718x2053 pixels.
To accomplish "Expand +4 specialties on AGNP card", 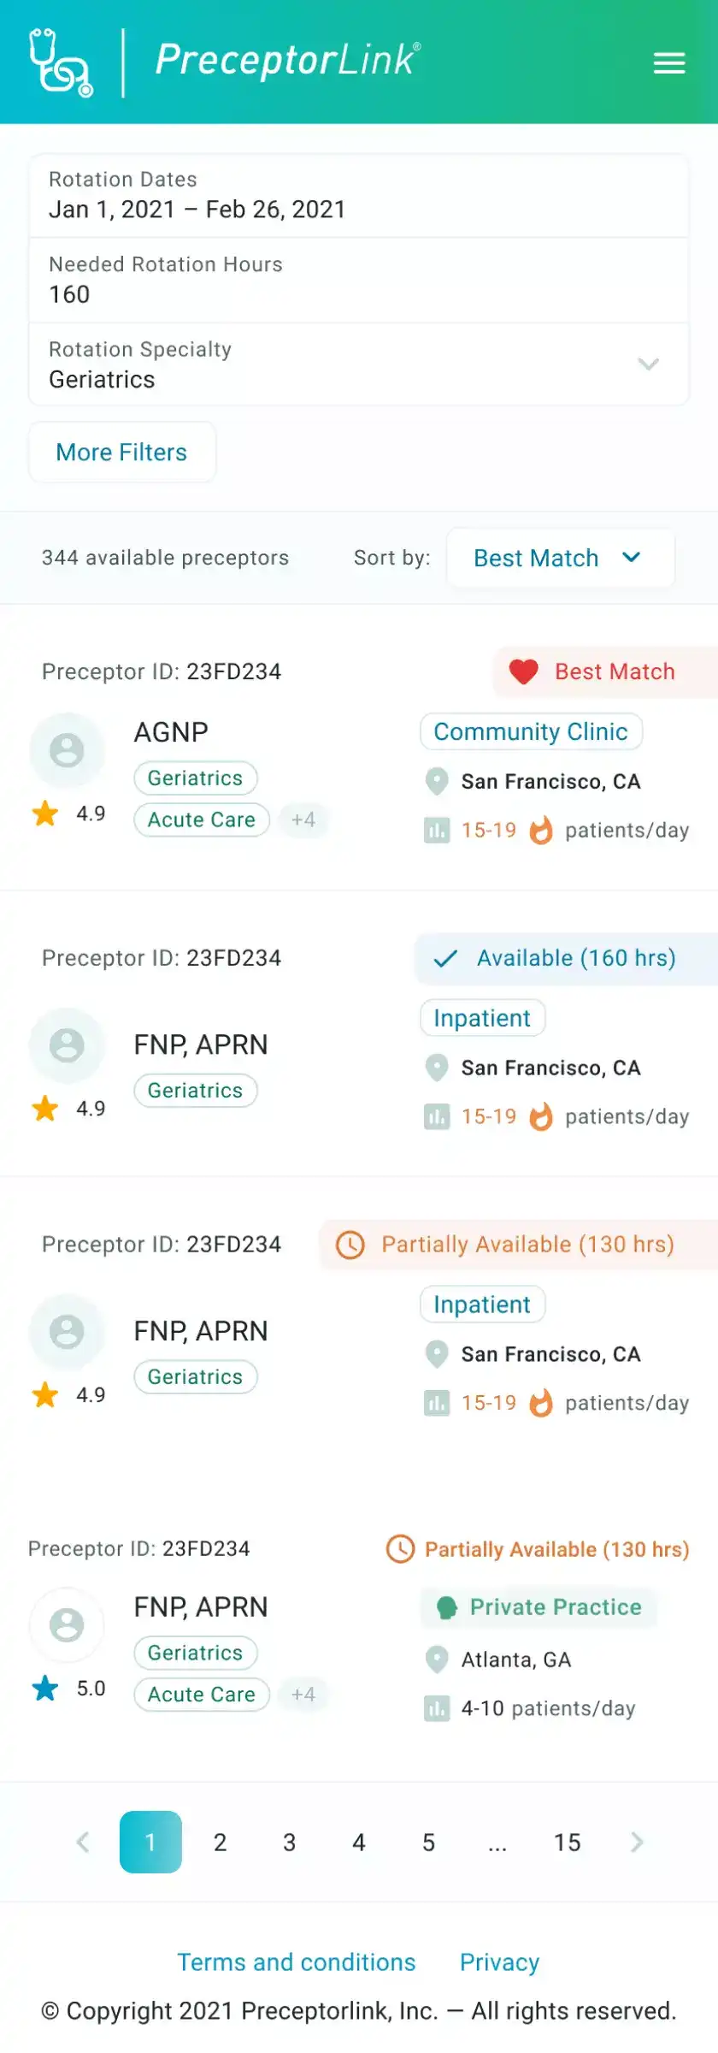I will click(x=303, y=819).
